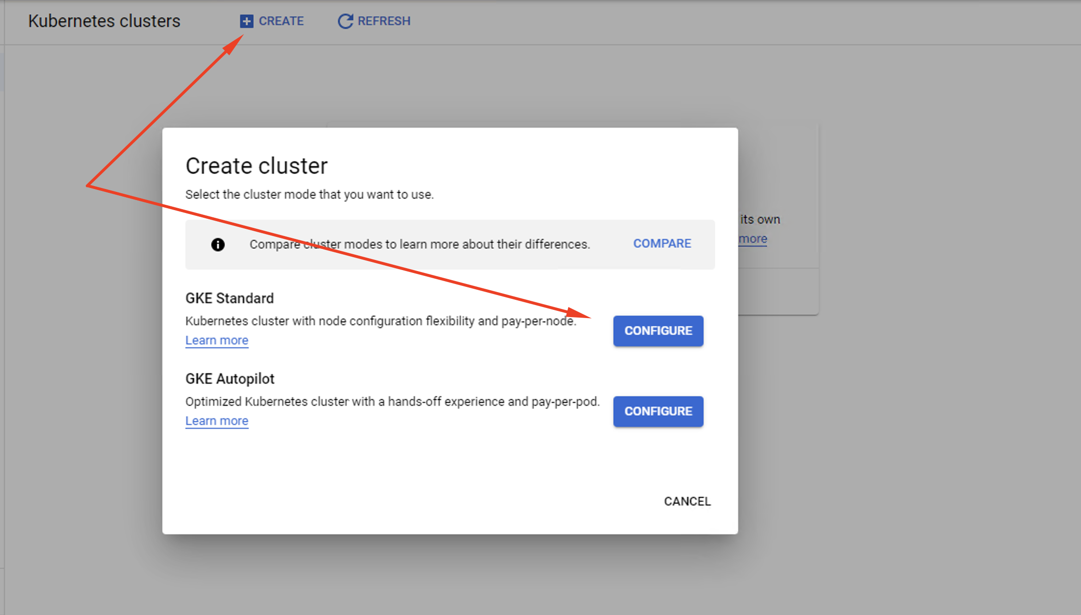The height and width of the screenshot is (615, 1081).
Task: Click 'Compare cluster modes to learn more' text
Action: tap(420, 244)
